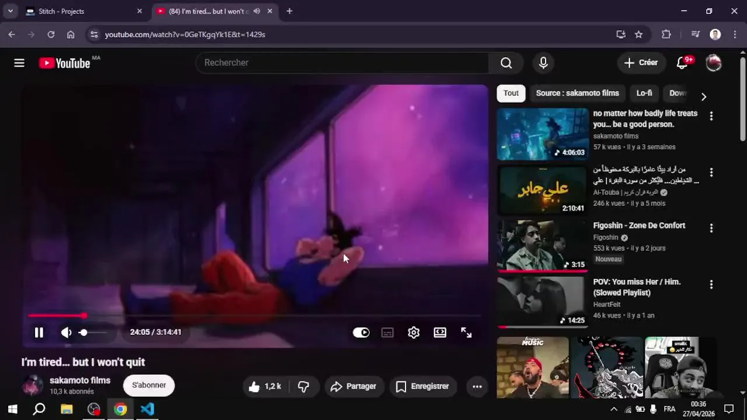Viewport: 747px width, 420px height.
Task: Open options for 'no matter how badly' video
Action: pos(711,116)
